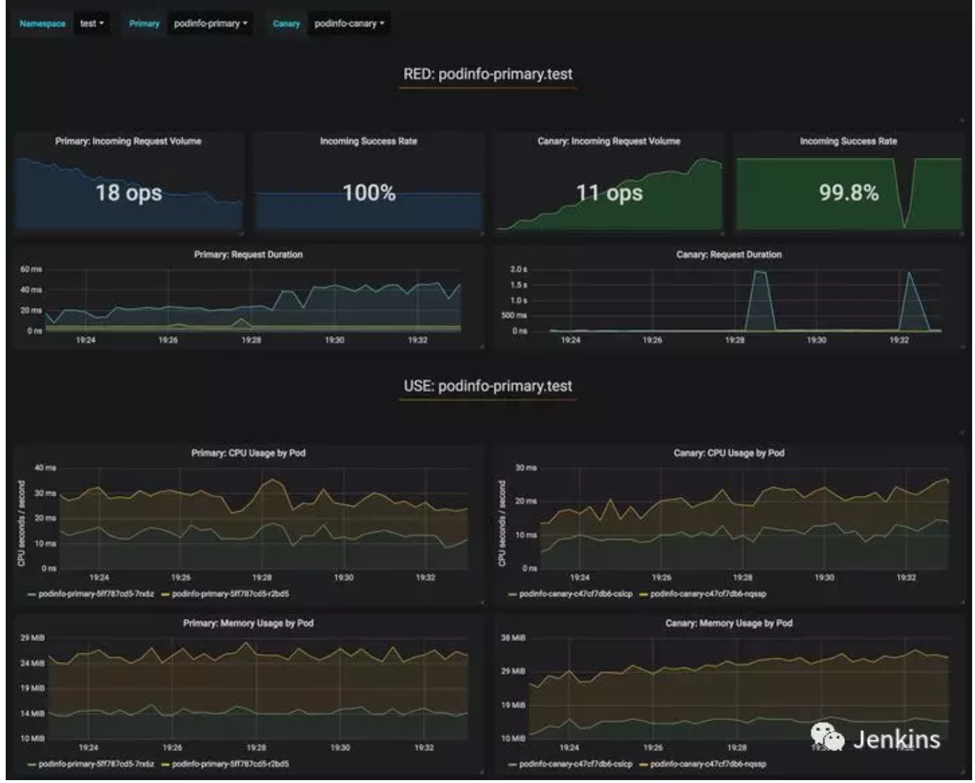Open Primary: Incoming Request Volume panel menu
975x783 pixels.
[128, 141]
